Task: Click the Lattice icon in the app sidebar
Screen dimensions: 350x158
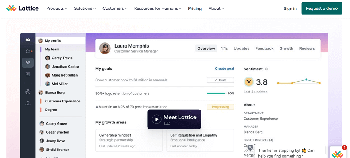Action: (28, 40)
